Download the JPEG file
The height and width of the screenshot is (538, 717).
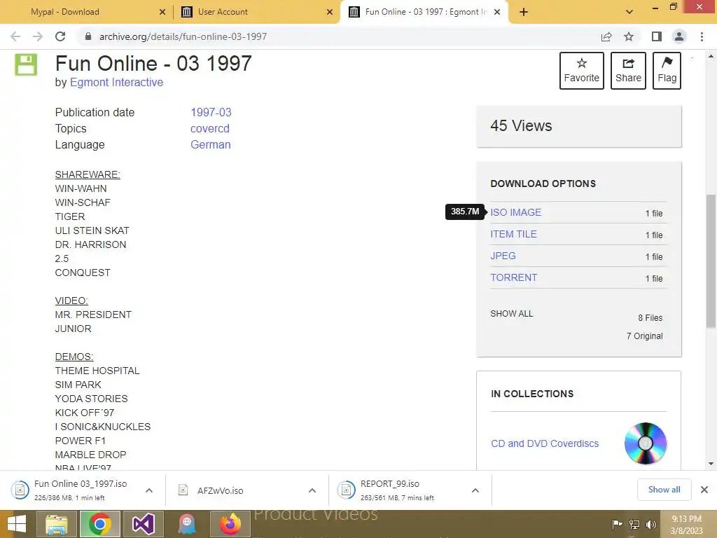point(503,256)
